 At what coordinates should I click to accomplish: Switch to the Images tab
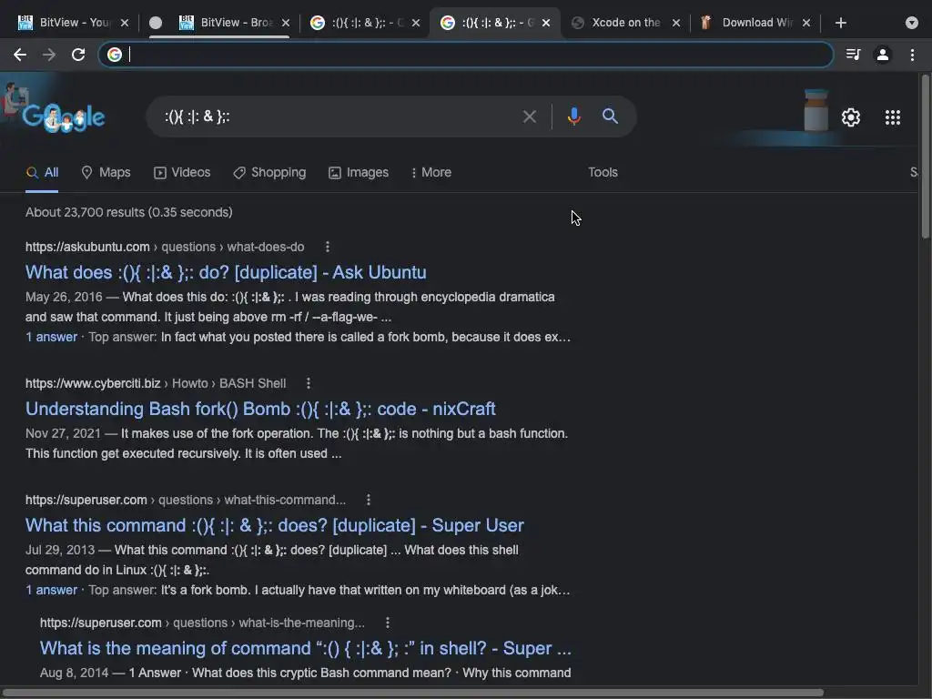359,172
